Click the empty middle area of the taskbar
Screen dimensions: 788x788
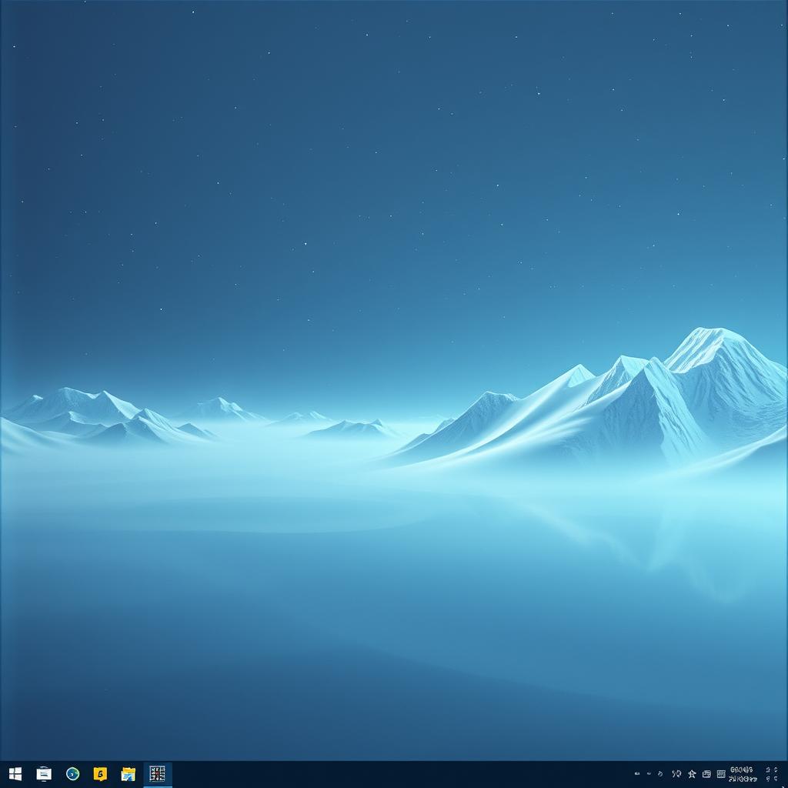click(400, 774)
